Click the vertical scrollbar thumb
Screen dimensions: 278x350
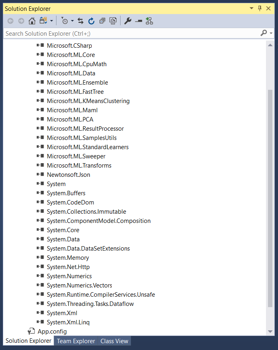point(270,196)
